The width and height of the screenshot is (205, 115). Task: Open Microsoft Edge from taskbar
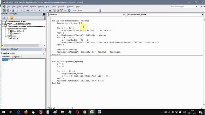pos(19,112)
